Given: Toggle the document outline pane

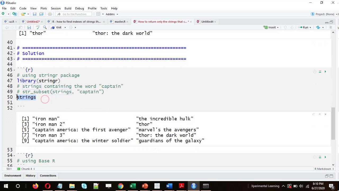Looking at the screenshot, I should click(331, 27).
